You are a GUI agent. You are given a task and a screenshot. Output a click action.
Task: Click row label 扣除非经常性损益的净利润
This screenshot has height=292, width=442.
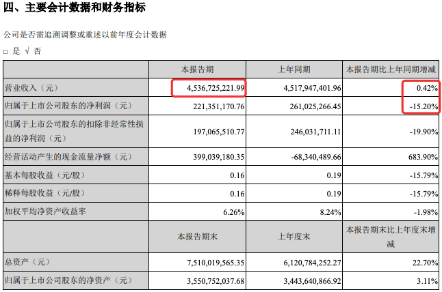click(74, 131)
